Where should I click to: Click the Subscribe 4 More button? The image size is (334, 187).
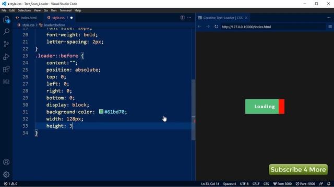pos(298,170)
